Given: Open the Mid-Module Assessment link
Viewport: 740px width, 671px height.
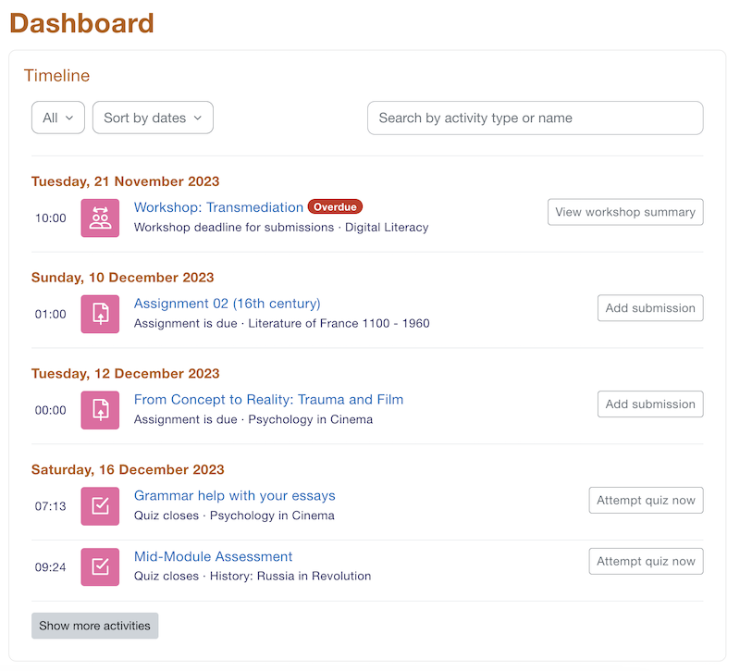Looking at the screenshot, I should (x=213, y=557).
